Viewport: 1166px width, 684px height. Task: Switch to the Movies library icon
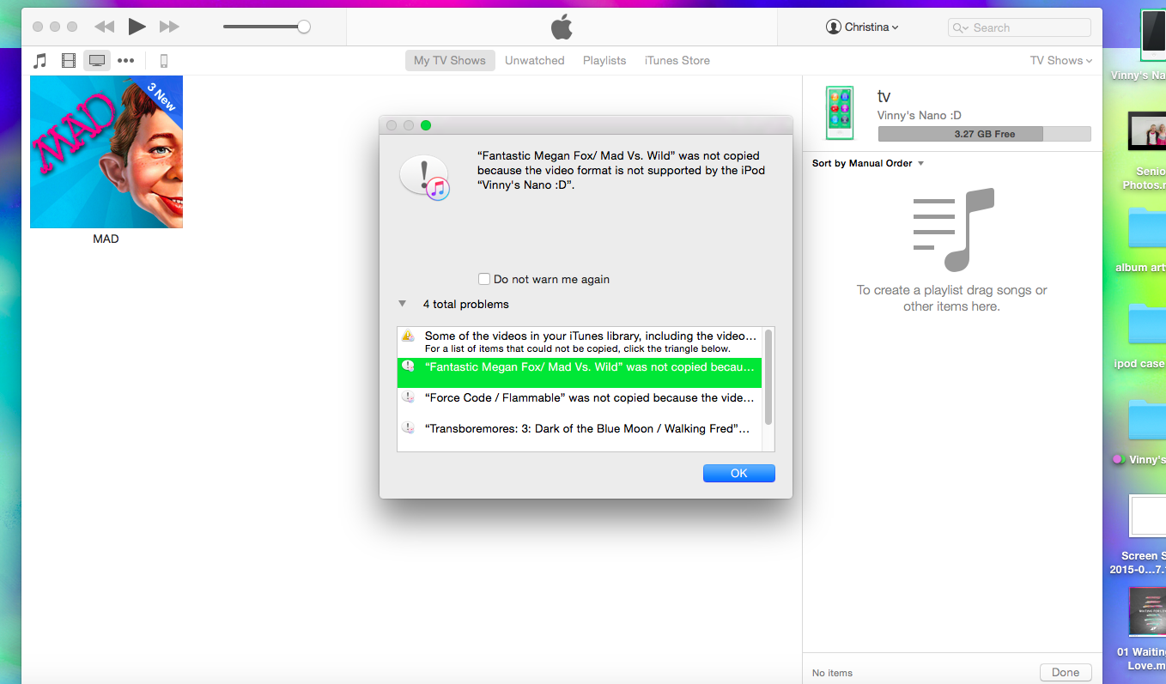[69, 60]
